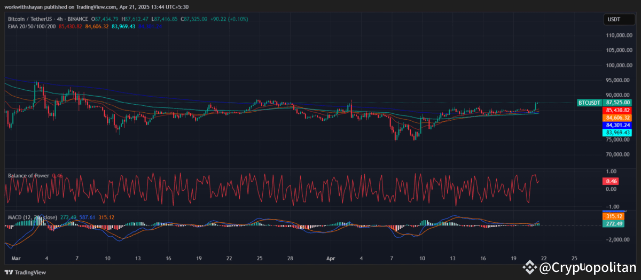The height and width of the screenshot is (280, 641).
Task: Click the 315.12 MACD signal value tag
Action: click(612, 216)
